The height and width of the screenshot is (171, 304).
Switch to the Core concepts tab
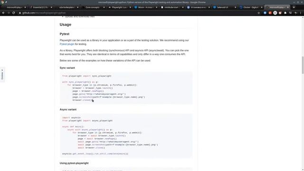pyautogui.click(x=93, y=8)
